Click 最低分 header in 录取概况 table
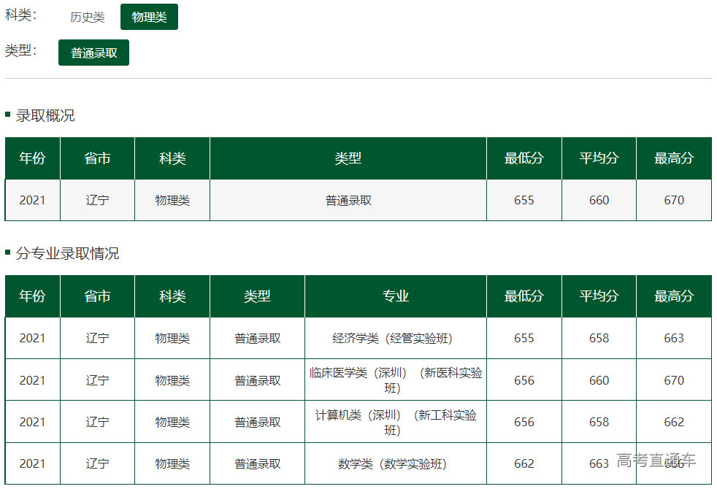Screen dimensions: 717x489 [524, 158]
